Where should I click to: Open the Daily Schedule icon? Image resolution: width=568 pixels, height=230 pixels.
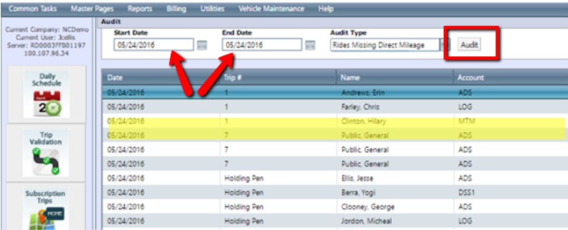click(x=47, y=94)
